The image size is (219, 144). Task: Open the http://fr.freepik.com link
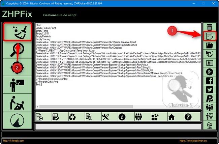(x=13, y=141)
